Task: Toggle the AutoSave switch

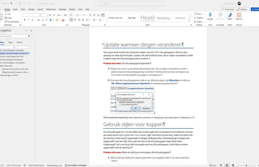Action: click(13, 3)
